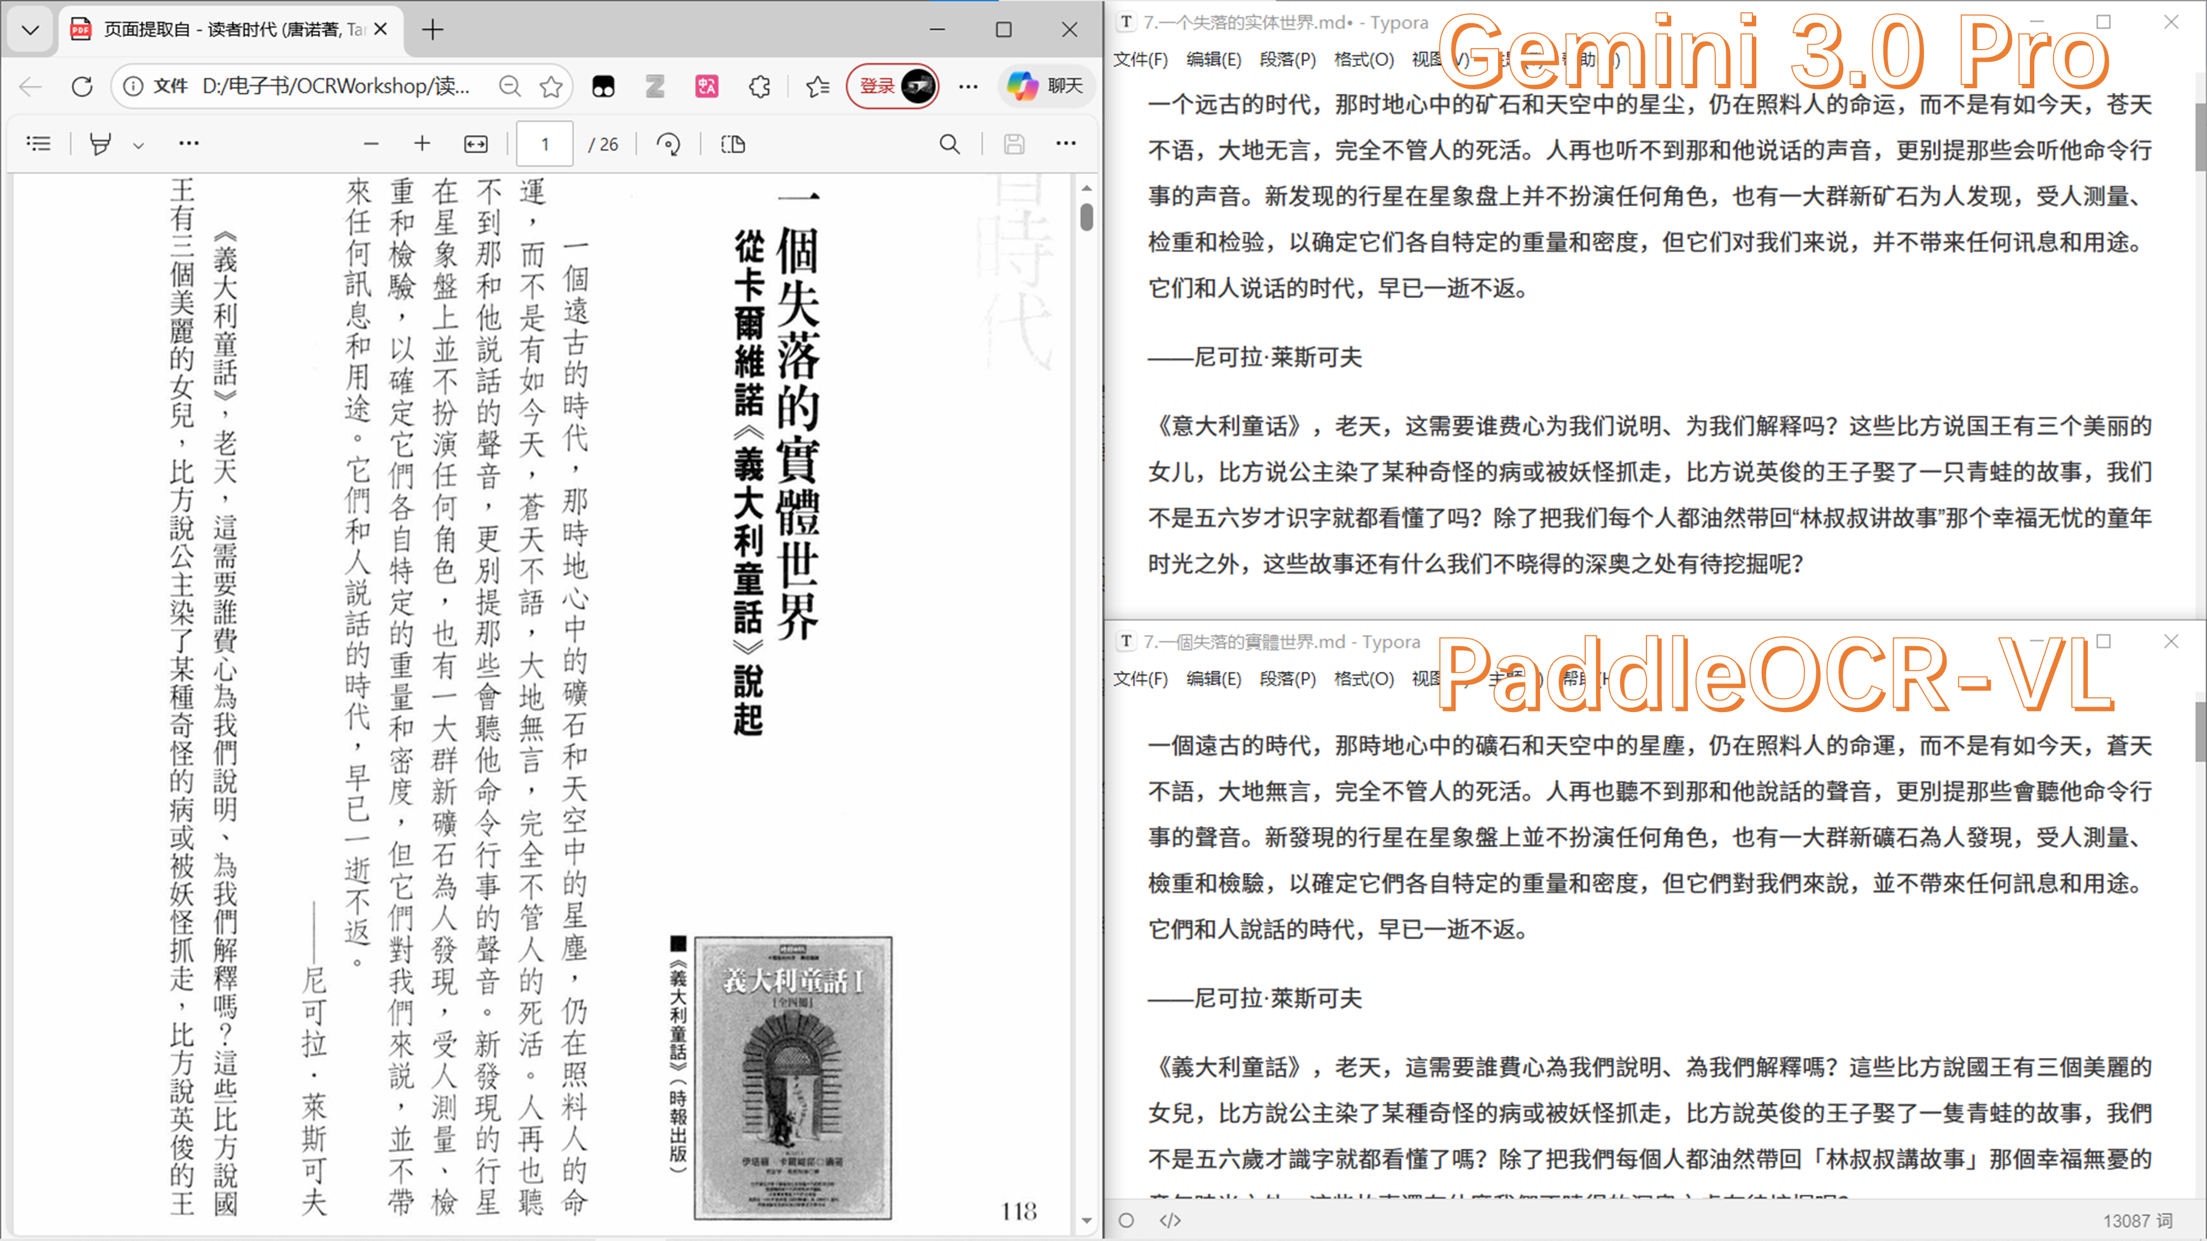Click the fit to width icon

coord(476,144)
